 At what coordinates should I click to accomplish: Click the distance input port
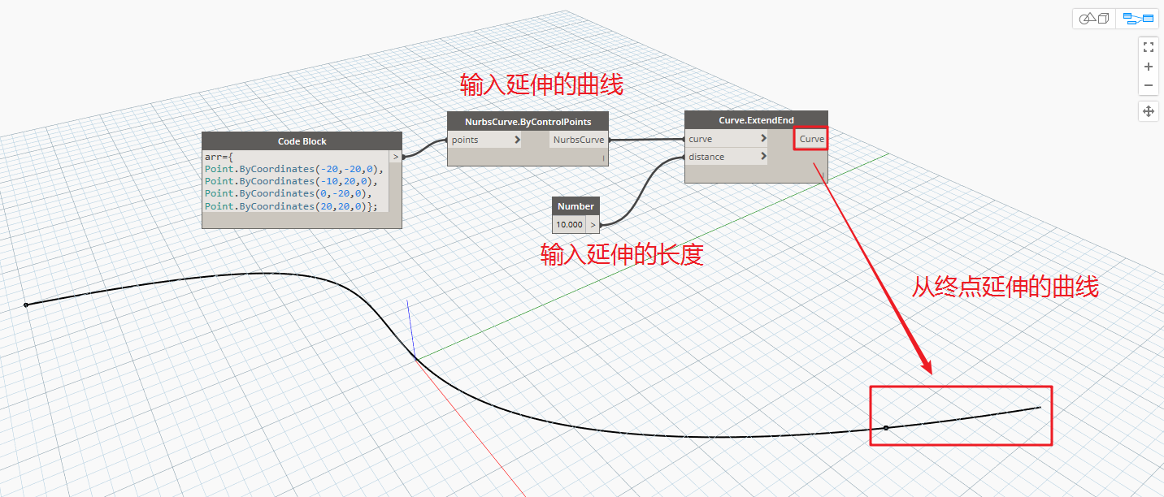coord(727,157)
